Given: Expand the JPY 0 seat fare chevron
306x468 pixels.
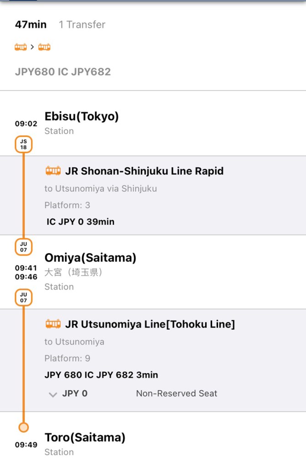Looking at the screenshot, I should click(53, 394).
